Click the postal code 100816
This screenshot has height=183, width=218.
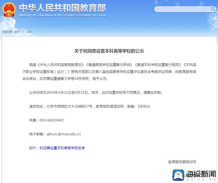coord(144,106)
